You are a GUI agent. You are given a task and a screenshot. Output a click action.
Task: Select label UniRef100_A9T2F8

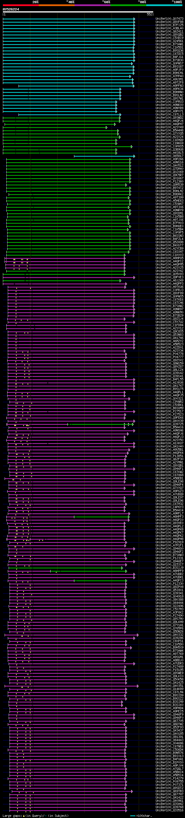pyautogui.click(x=169, y=83)
